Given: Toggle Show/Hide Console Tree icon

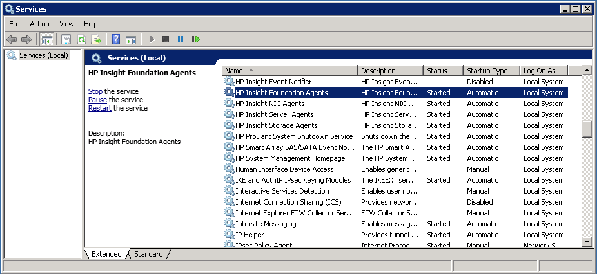Looking at the screenshot, I should click(x=47, y=39).
